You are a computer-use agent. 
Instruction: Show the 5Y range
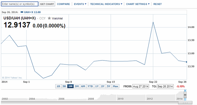109,86
